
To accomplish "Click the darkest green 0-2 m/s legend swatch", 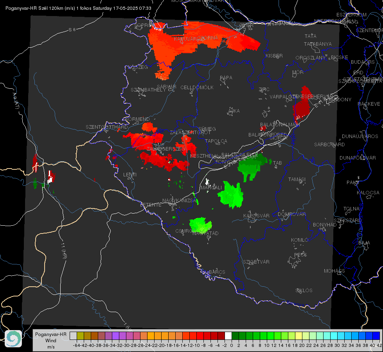I will coord(235,336).
